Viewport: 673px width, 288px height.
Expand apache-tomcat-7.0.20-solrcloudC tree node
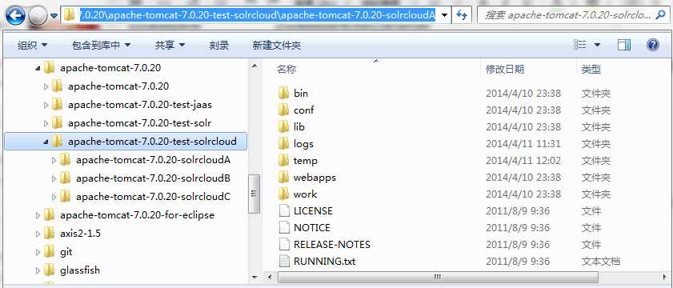pyautogui.click(x=54, y=197)
